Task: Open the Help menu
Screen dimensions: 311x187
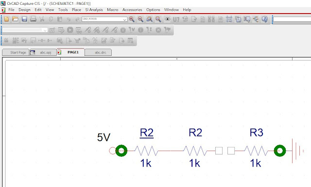Action: coord(187,10)
